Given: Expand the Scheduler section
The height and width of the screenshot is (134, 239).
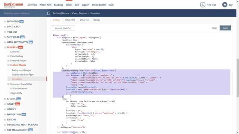Looking at the screenshot, I should click(5, 37).
